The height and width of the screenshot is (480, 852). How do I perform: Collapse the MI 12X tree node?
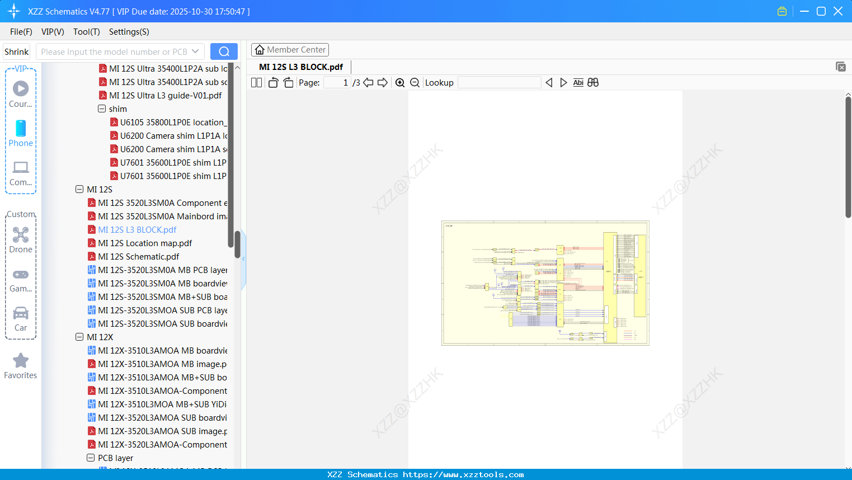[79, 337]
